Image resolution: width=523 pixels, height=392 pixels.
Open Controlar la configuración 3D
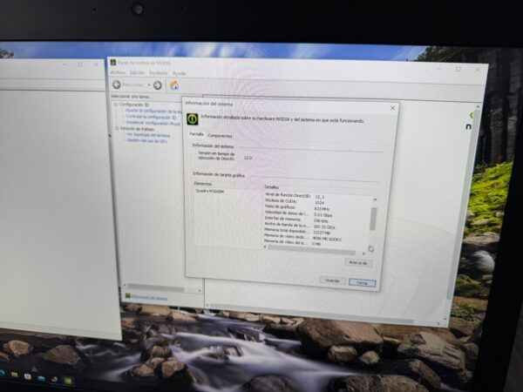click(151, 117)
